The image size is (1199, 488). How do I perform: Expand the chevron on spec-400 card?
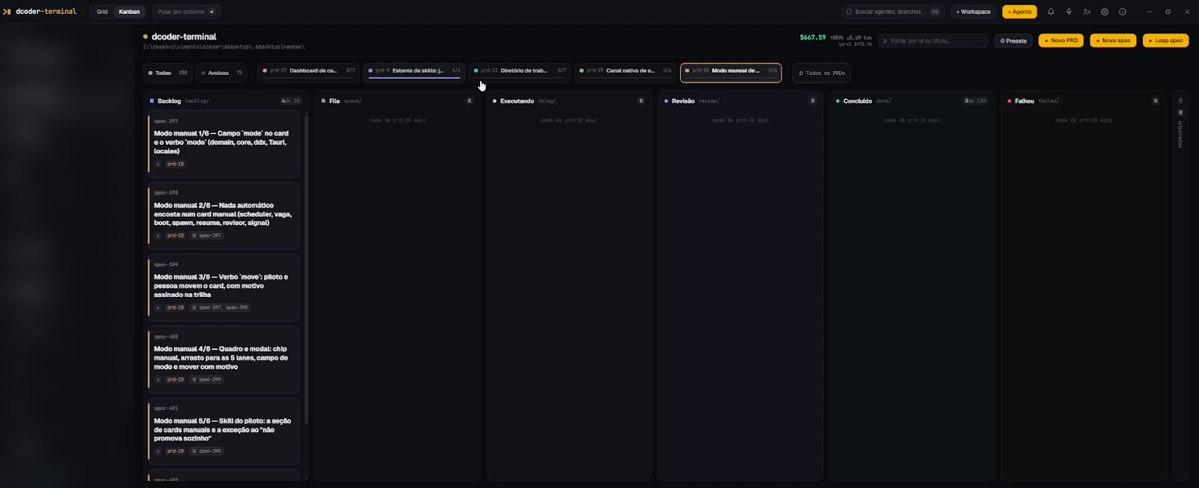[158, 380]
